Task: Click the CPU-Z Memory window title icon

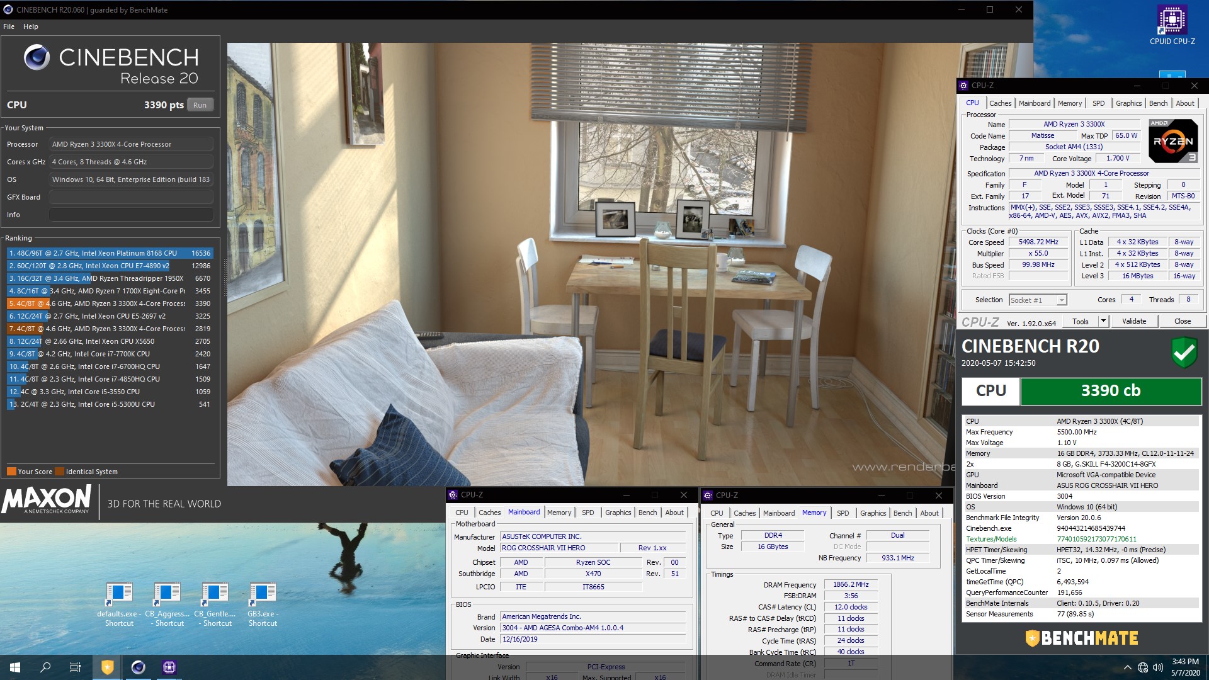Action: coord(708,496)
